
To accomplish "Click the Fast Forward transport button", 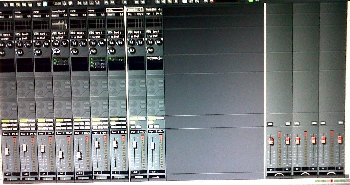I will coord(137,3).
